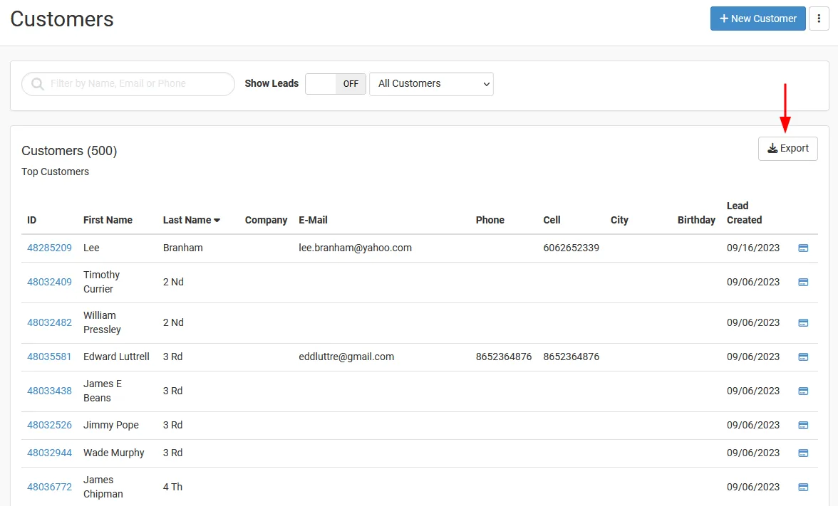Open the All Customers dropdown
This screenshot has width=838, height=506.
coord(431,84)
